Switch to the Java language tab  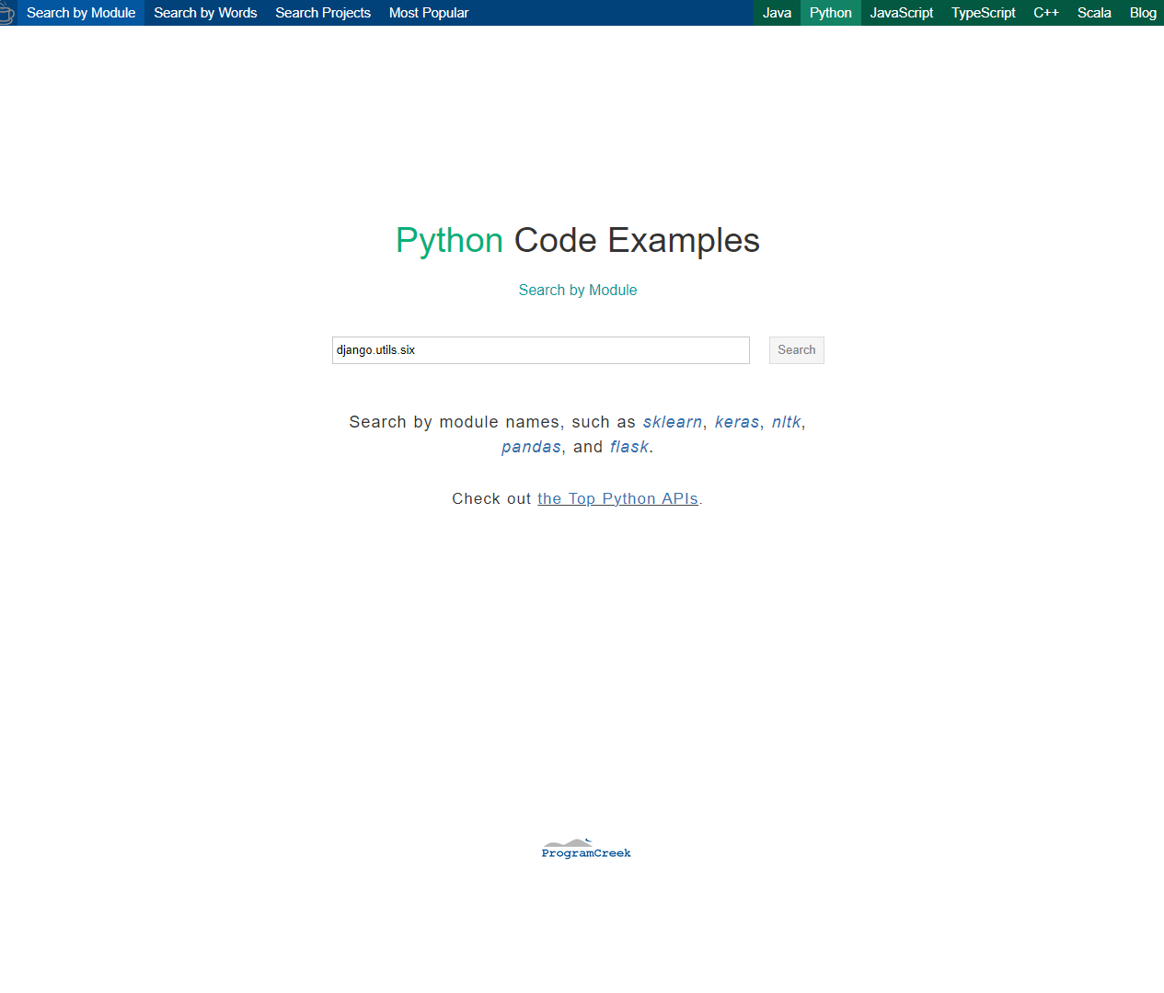pyautogui.click(x=777, y=13)
